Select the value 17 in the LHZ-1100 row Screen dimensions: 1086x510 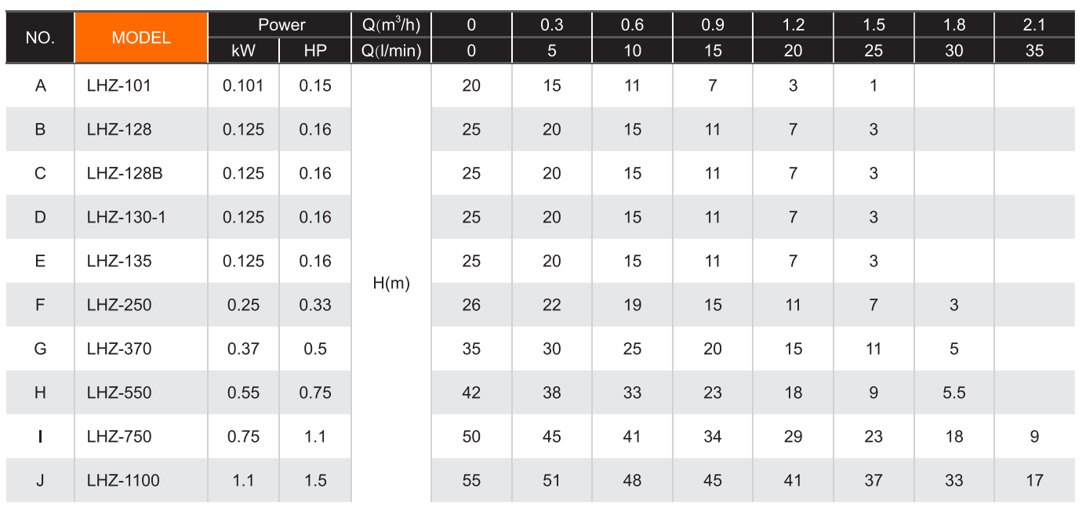[x=1034, y=480]
